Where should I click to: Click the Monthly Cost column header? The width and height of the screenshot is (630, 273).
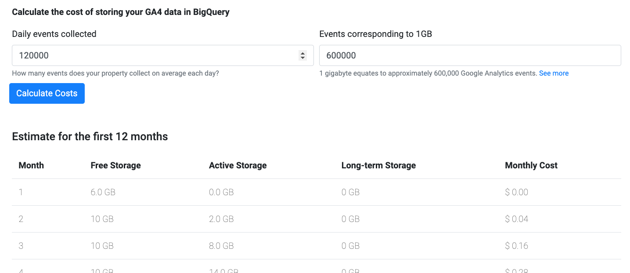click(x=531, y=165)
